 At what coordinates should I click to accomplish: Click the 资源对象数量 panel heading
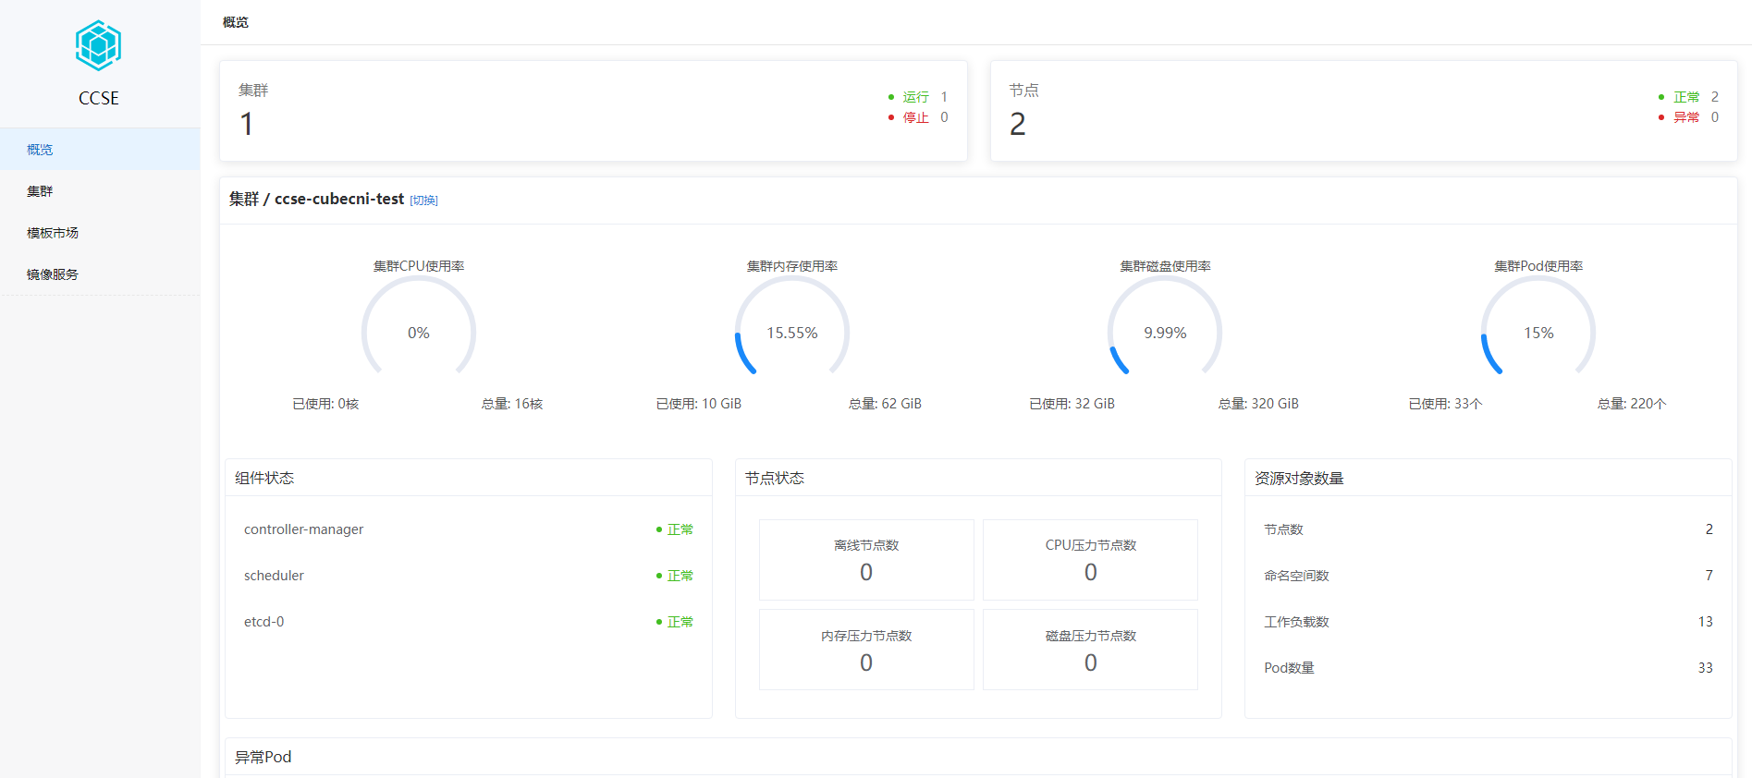click(x=1299, y=478)
